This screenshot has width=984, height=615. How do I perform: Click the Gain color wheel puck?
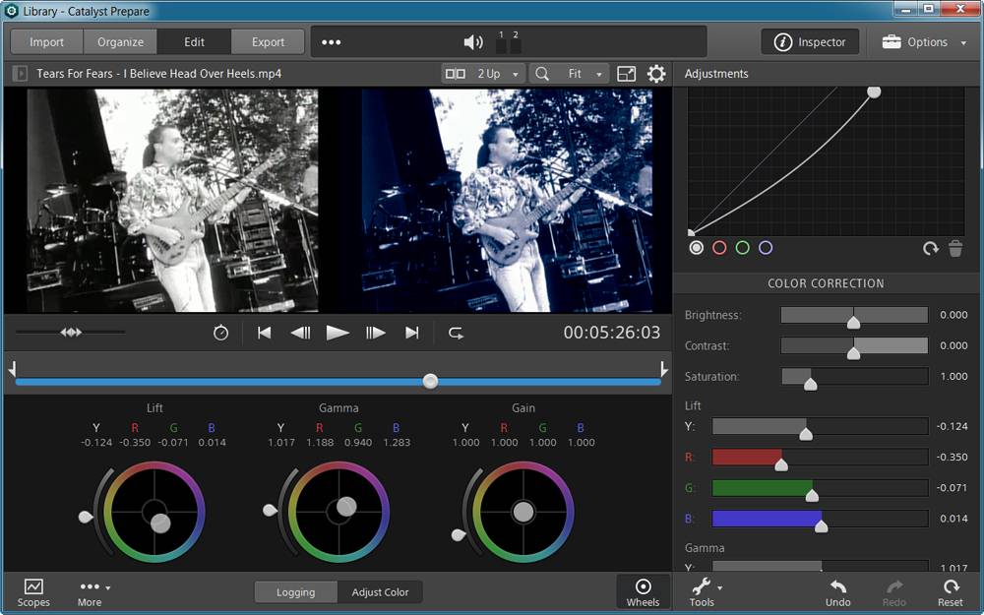pos(523,512)
